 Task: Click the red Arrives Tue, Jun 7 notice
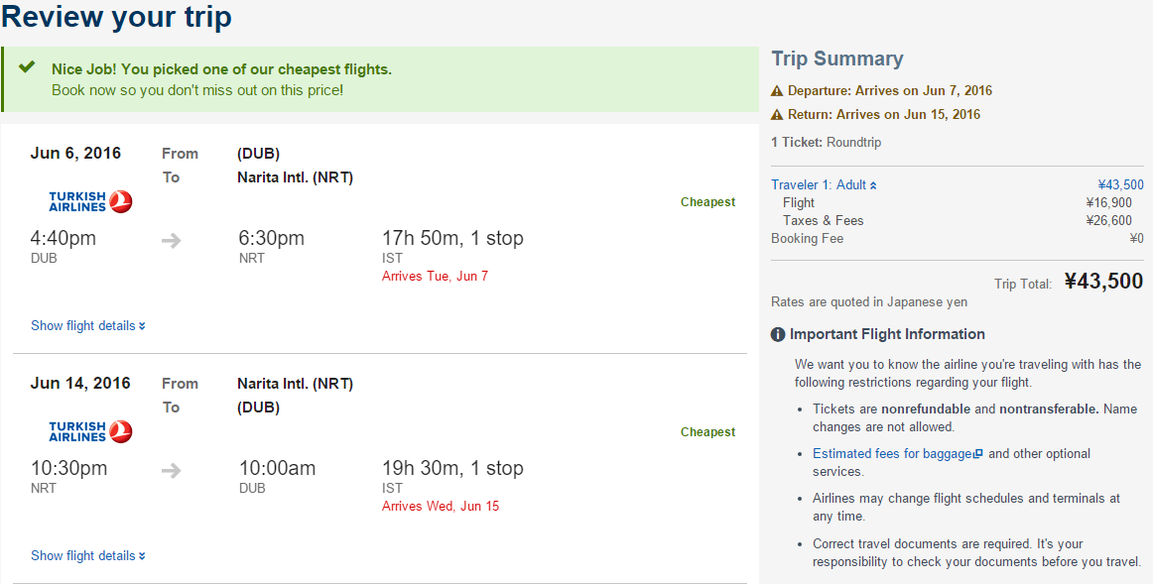click(x=436, y=277)
